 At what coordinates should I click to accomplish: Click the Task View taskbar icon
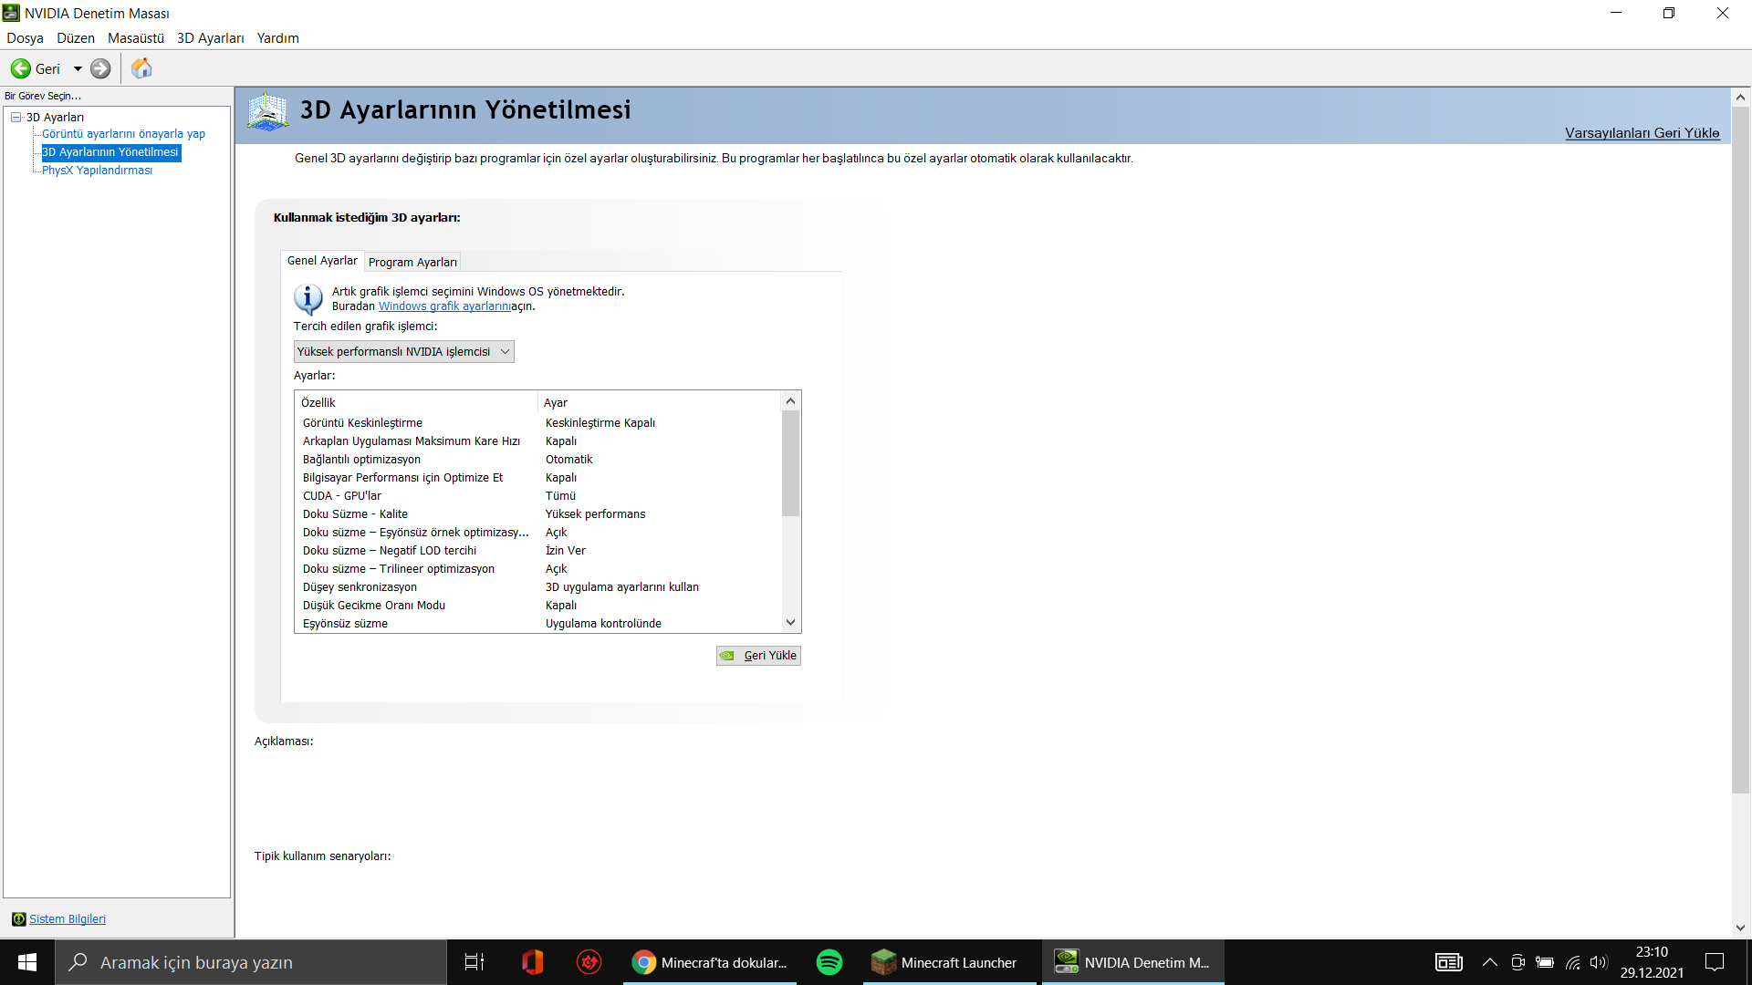(x=474, y=962)
